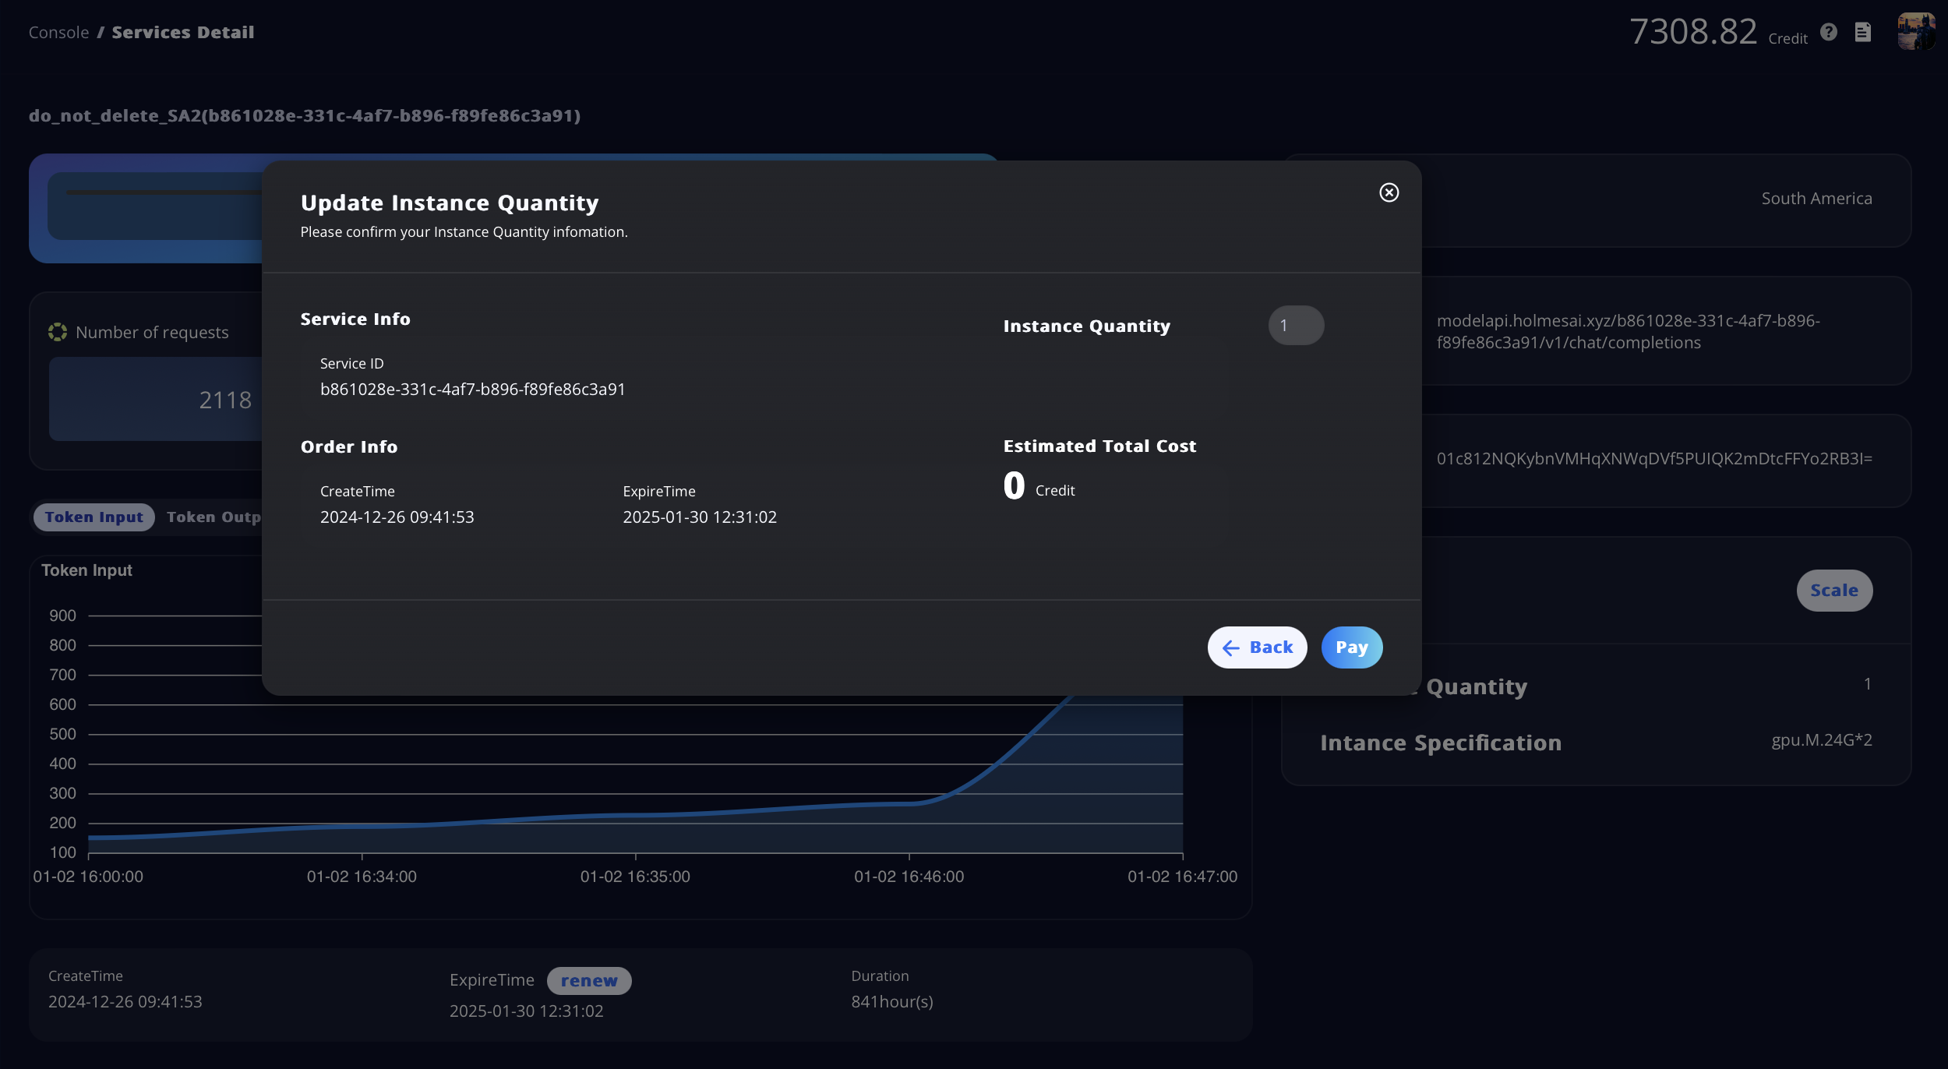Click the dialog ExpireTime value 2025-01-30 12:31:02
1948x1069 pixels.
(x=700, y=517)
